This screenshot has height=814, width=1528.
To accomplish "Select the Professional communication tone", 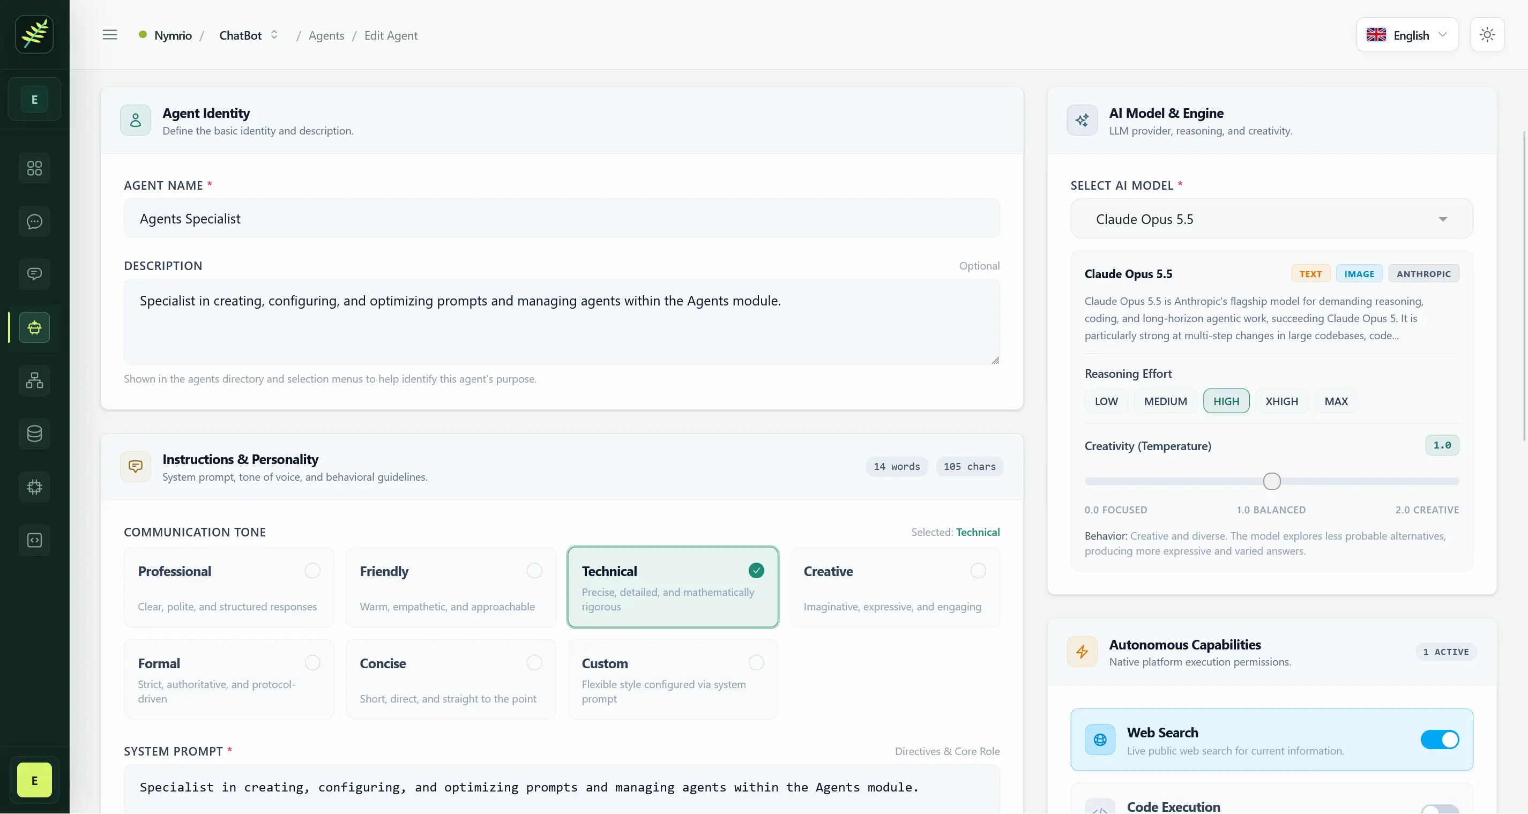I will click(229, 587).
